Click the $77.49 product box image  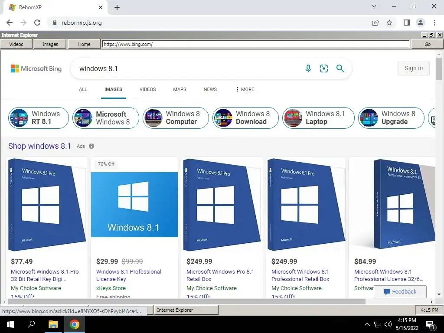47,205
